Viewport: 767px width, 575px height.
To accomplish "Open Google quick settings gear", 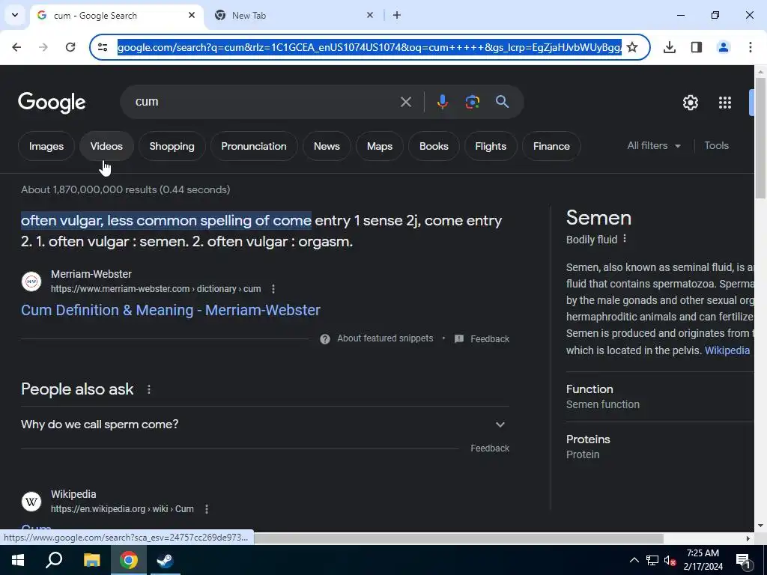I will (x=690, y=102).
